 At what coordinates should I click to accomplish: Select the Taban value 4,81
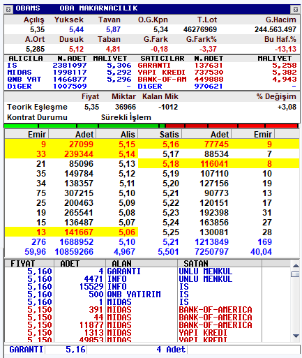(x=113, y=49)
